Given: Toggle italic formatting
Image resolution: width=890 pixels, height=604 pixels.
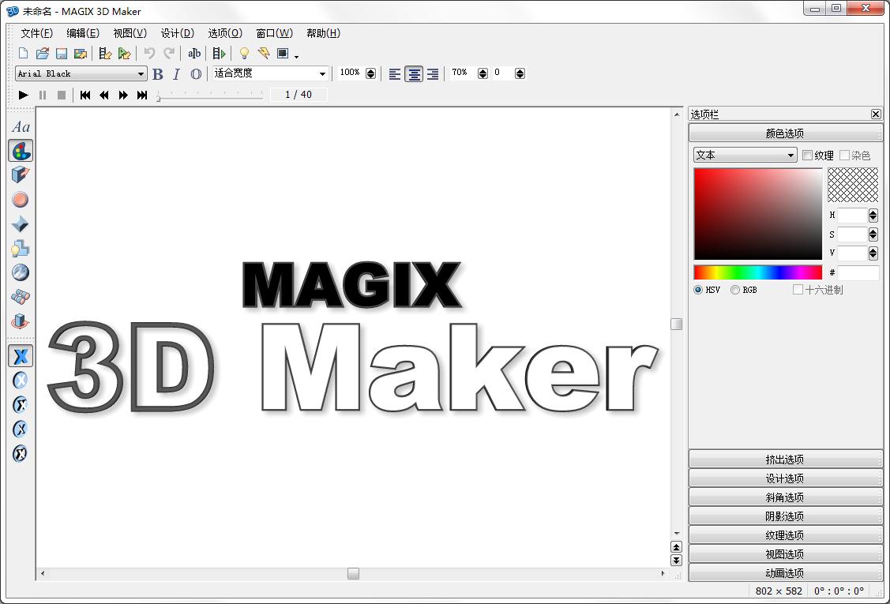Looking at the screenshot, I should click(x=177, y=73).
